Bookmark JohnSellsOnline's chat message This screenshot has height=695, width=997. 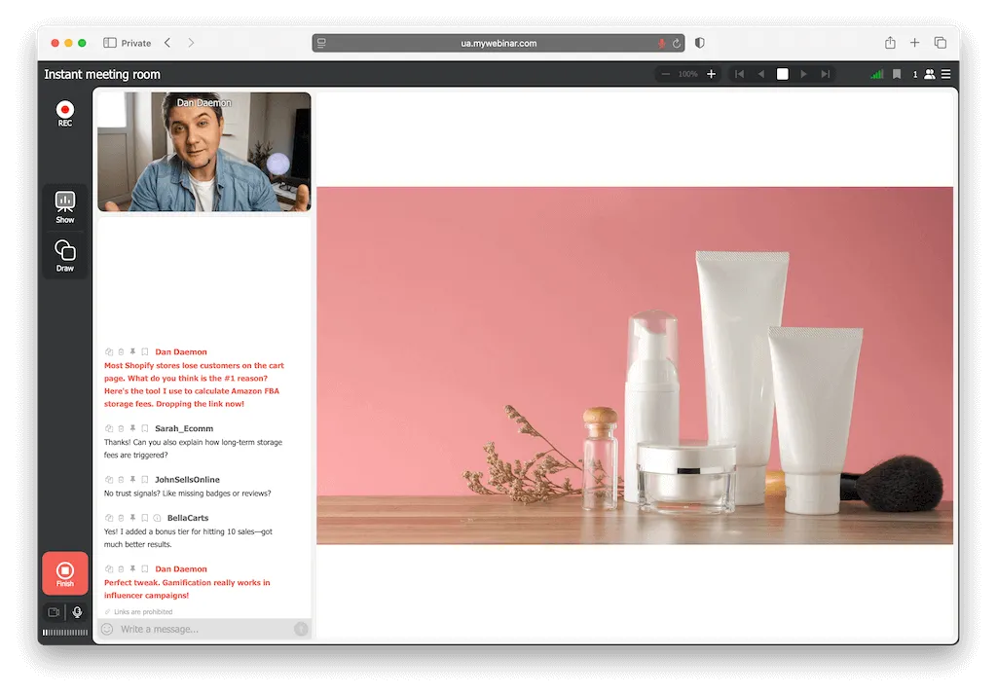tap(145, 480)
